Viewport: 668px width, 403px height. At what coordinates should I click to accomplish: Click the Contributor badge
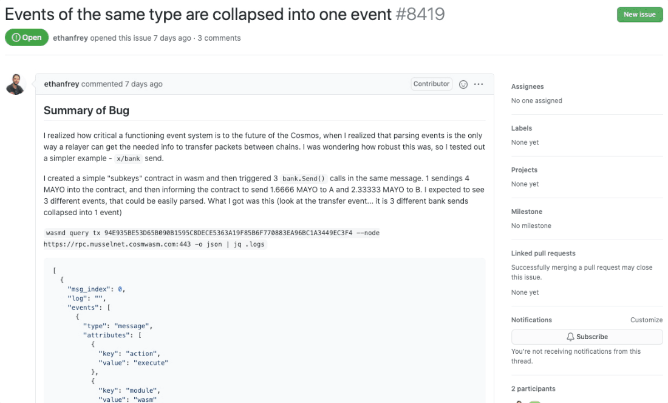pos(431,84)
